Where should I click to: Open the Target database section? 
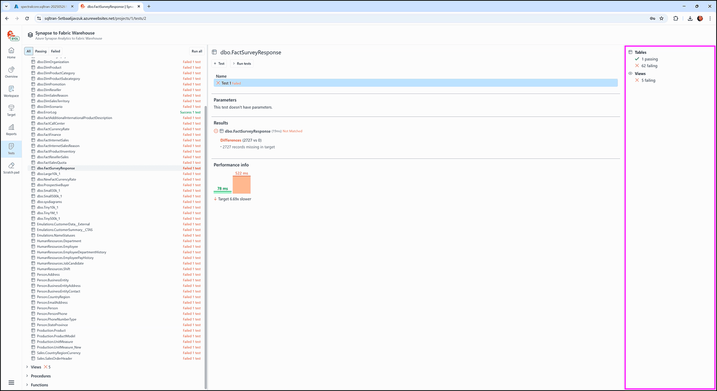[11, 111]
